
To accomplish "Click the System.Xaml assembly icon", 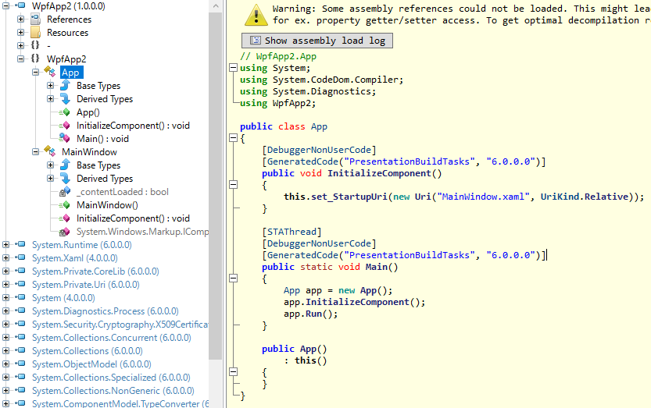I will pos(20,257).
